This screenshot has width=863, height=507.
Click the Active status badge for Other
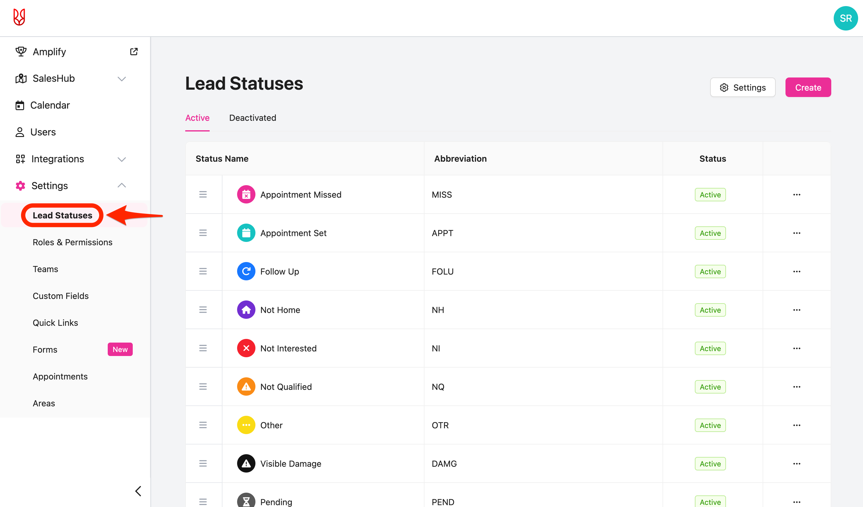(710, 425)
